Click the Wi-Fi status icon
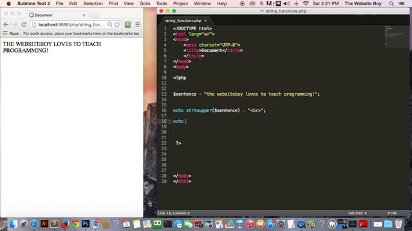 coord(306,3)
